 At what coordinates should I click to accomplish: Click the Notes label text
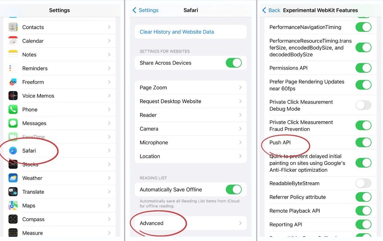point(30,55)
